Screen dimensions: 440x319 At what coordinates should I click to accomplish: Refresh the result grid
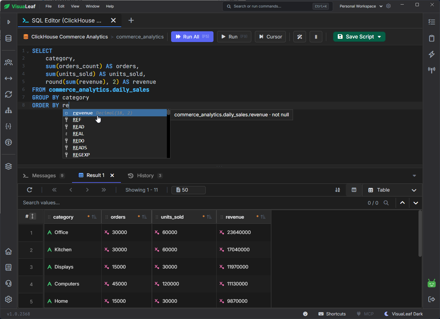[30, 190]
